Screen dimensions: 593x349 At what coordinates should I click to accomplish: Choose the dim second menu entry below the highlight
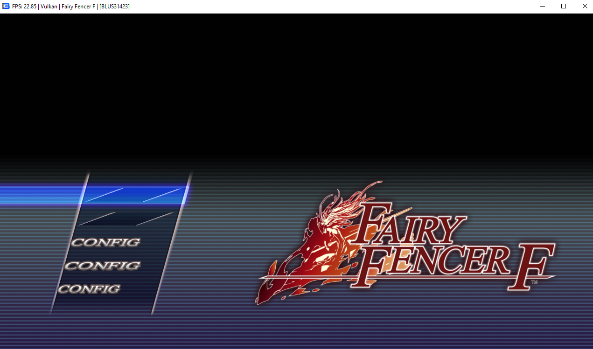pyautogui.click(x=127, y=218)
